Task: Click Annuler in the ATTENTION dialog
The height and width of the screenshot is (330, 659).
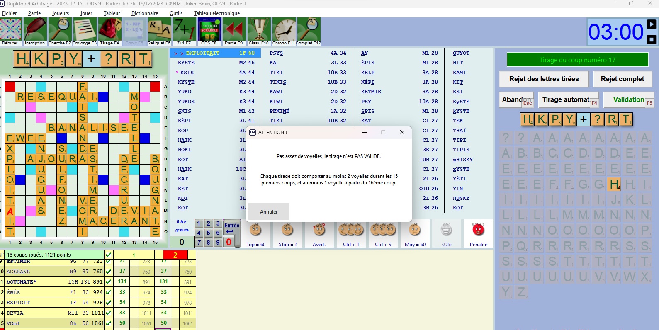Action: [269, 212]
